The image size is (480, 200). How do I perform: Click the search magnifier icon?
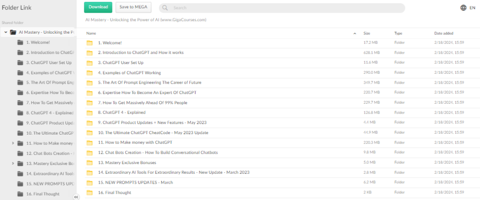click(x=166, y=8)
